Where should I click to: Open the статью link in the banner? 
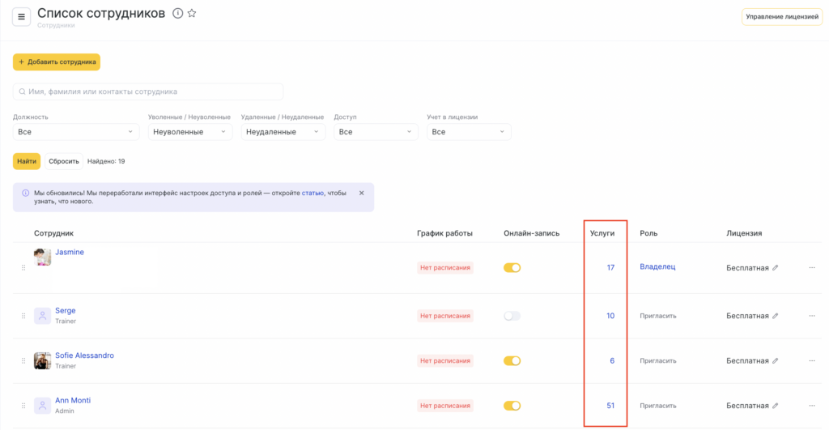point(312,193)
